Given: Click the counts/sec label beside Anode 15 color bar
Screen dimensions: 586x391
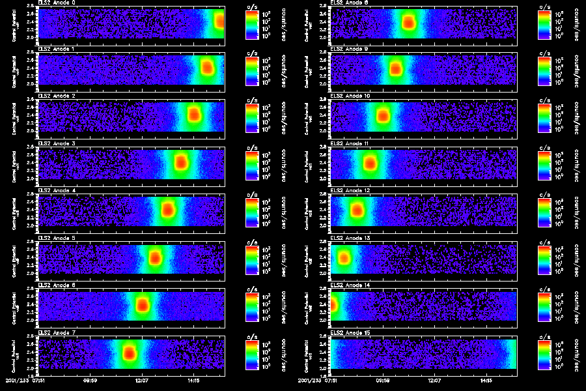Looking at the screenshot, I should (x=577, y=355).
